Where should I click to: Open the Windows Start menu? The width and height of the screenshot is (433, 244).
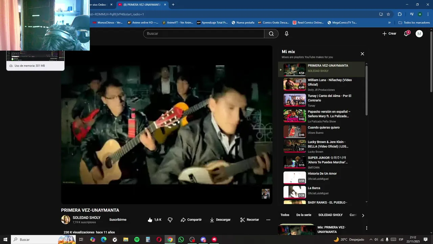[x=5, y=240]
